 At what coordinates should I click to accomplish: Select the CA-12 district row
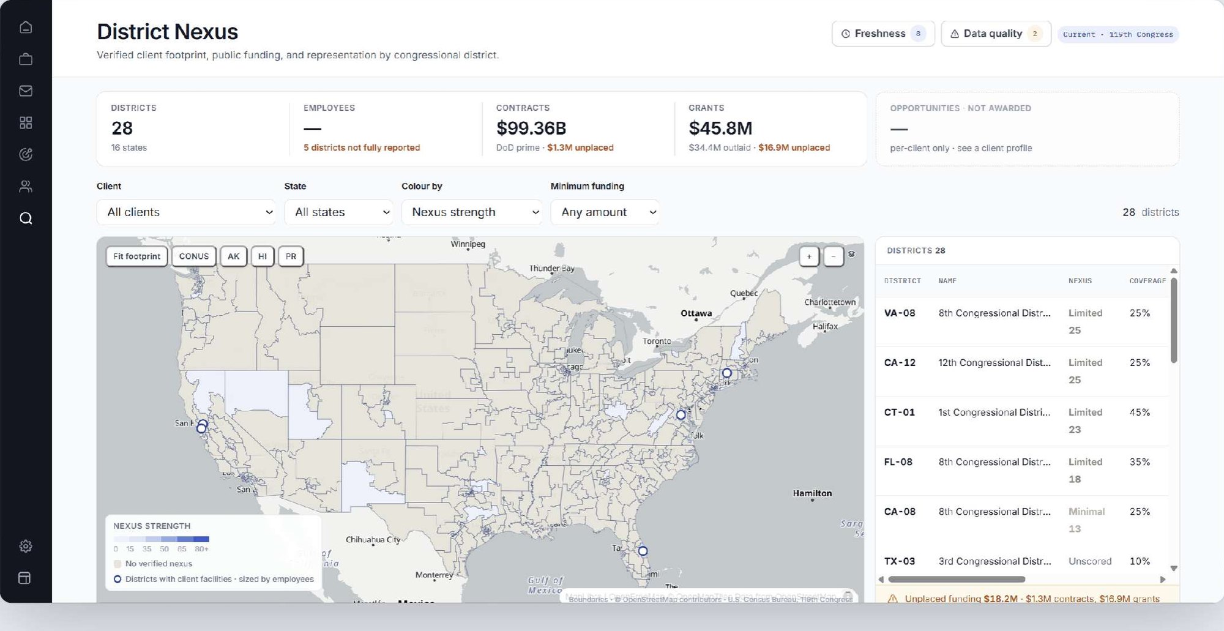(1022, 372)
